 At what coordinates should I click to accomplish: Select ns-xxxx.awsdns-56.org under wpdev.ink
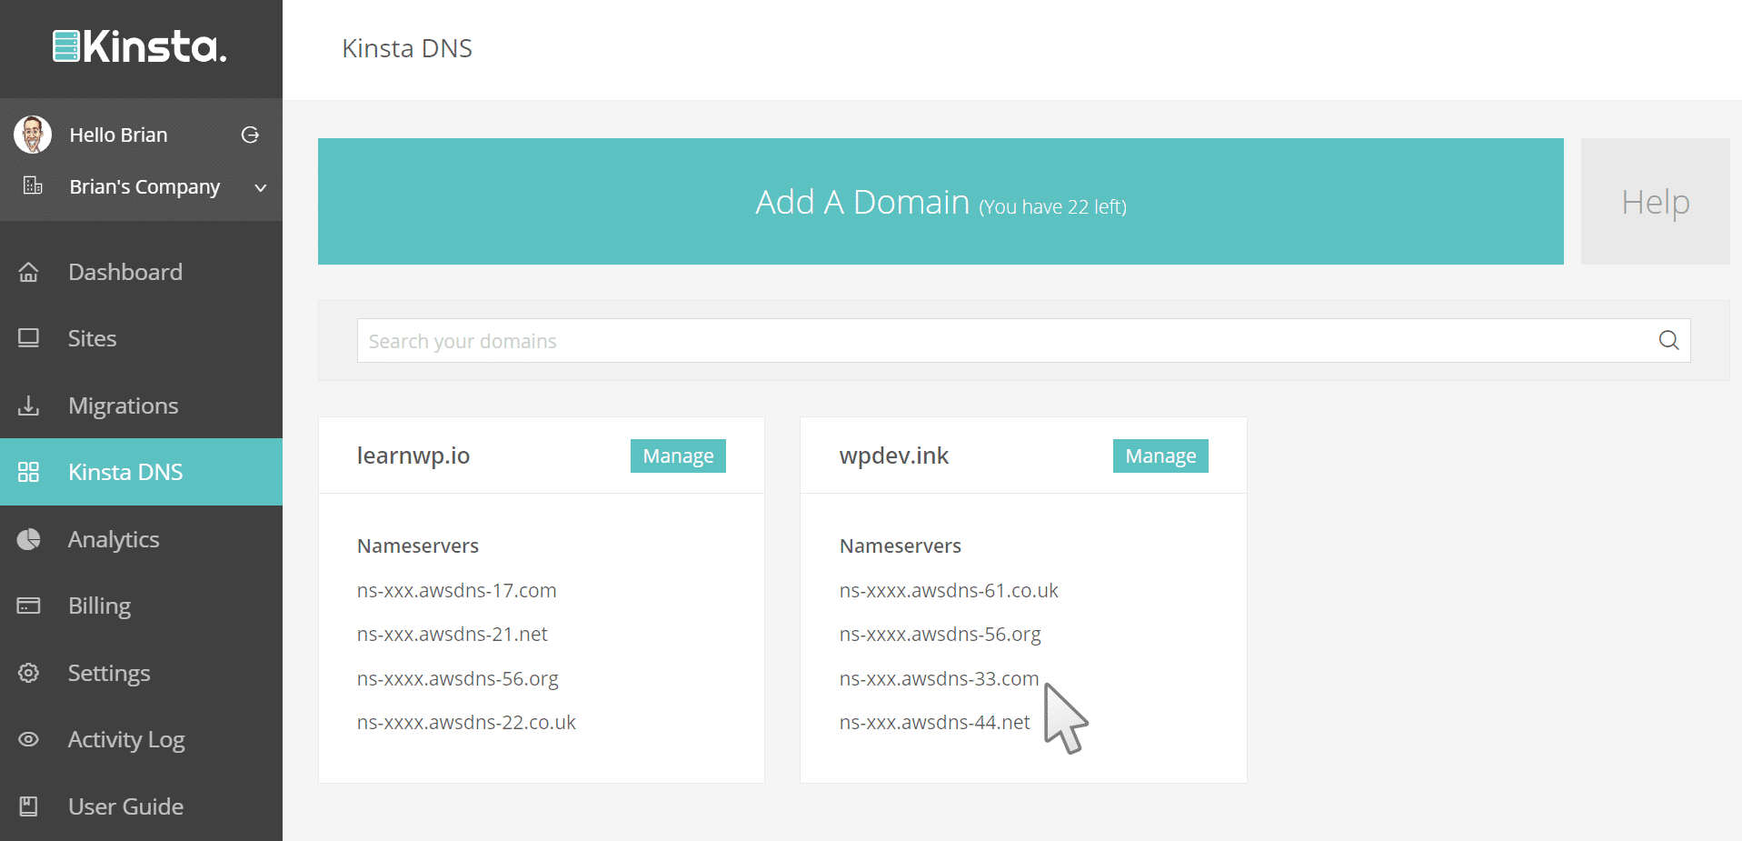[x=941, y=635]
